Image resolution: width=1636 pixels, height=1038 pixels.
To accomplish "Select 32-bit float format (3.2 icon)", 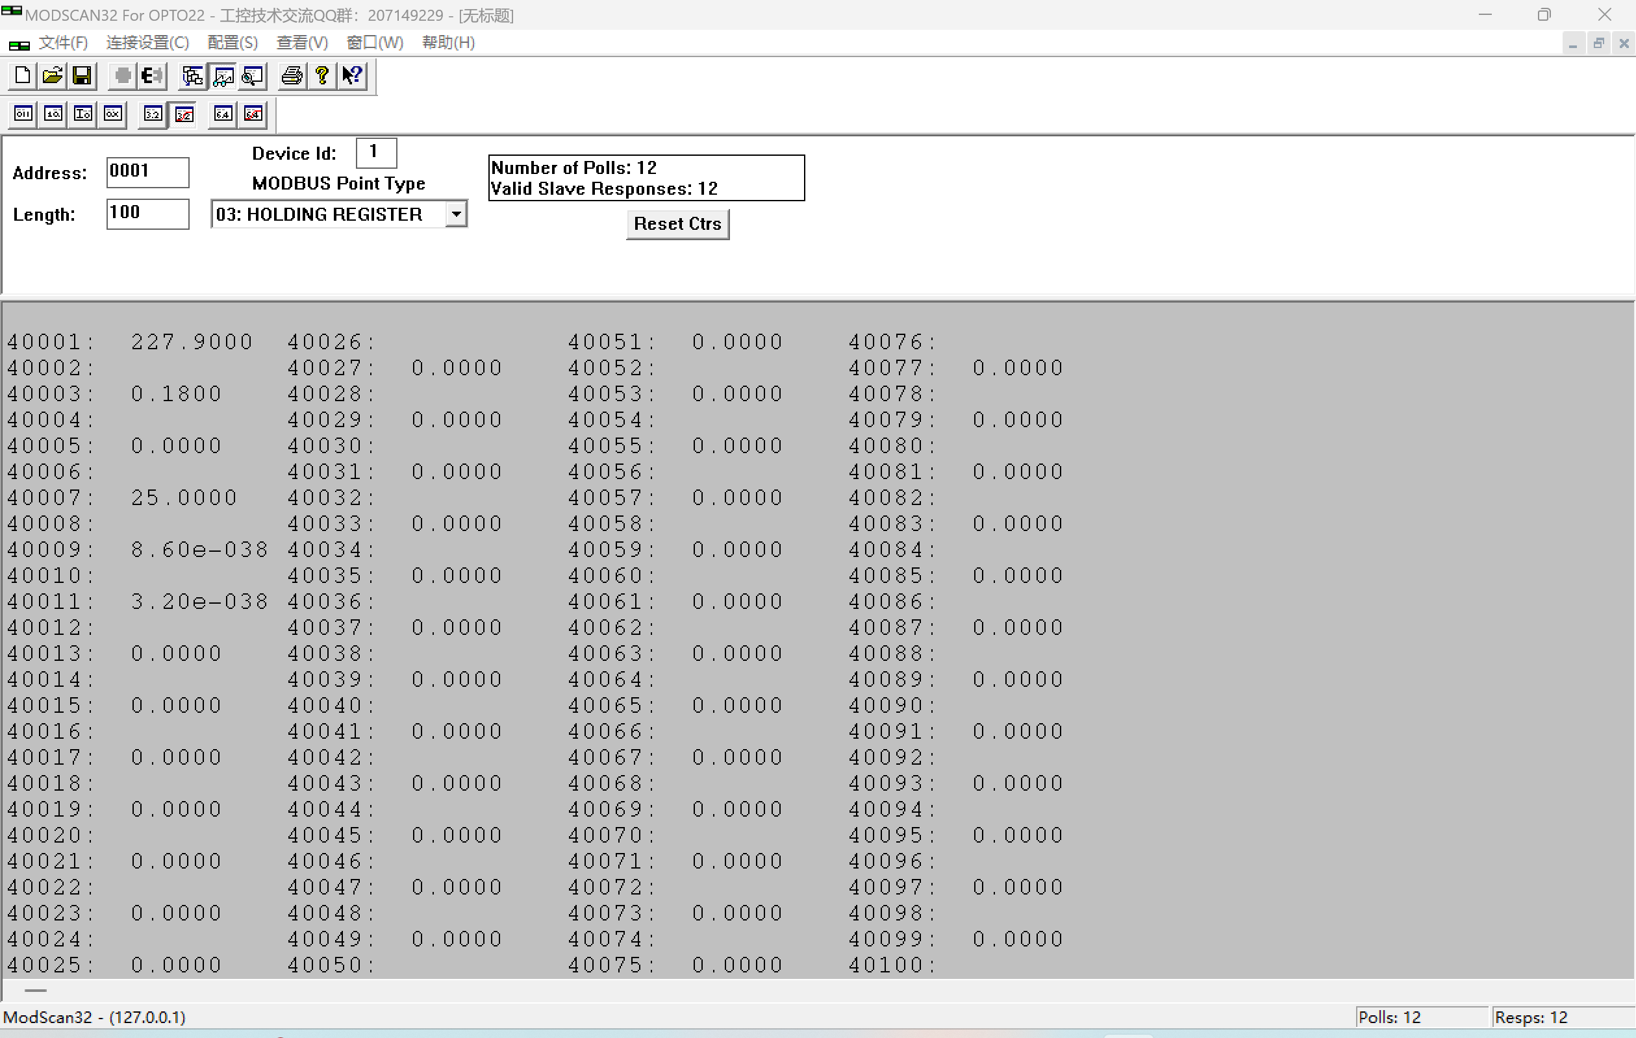I will [x=153, y=114].
